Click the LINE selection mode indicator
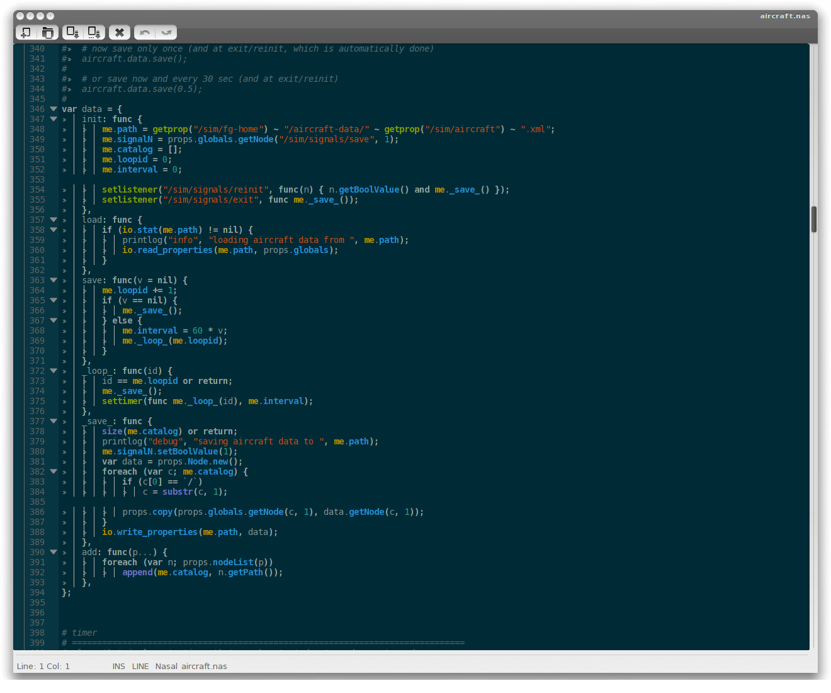Screen dimensions: 831x693 (140, 666)
